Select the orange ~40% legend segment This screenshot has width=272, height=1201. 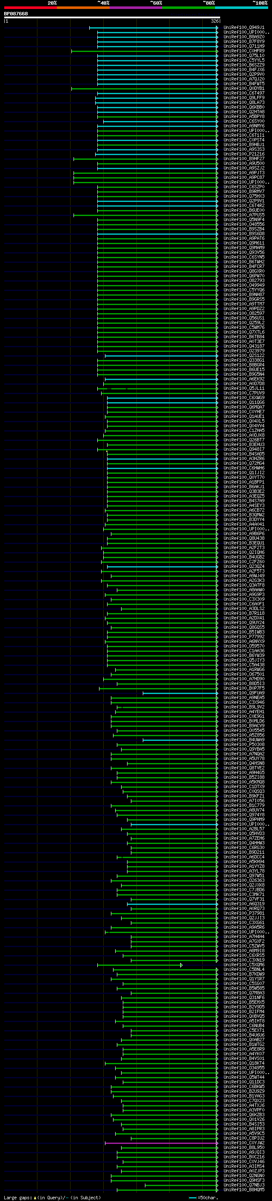pyautogui.click(x=83, y=8)
